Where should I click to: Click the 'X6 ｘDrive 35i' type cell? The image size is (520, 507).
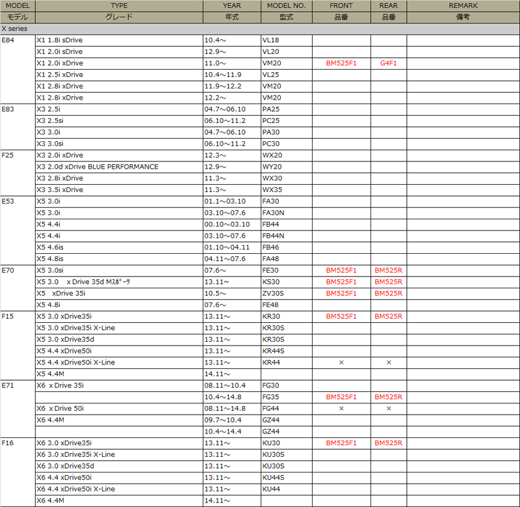[x=119, y=385]
